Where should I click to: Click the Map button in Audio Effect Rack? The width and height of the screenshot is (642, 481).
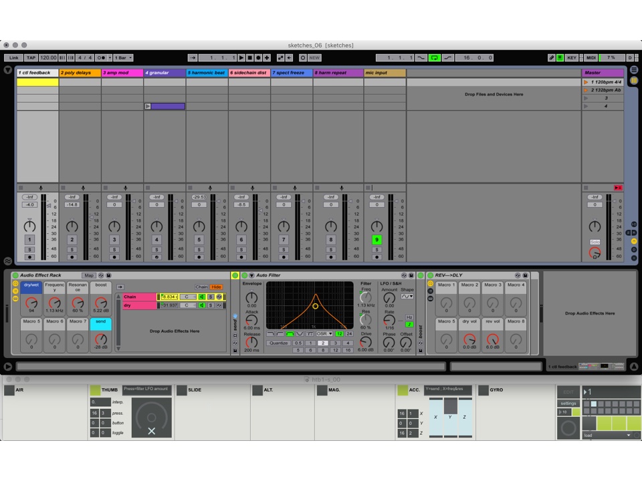89,275
